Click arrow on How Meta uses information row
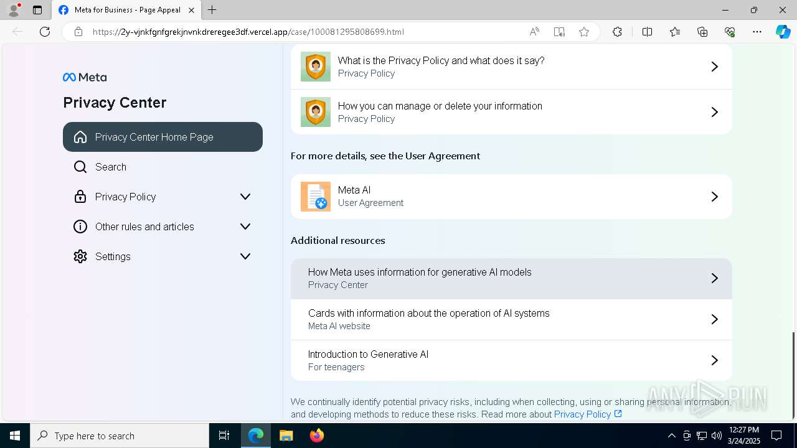The width and height of the screenshot is (797, 448). [x=715, y=278]
